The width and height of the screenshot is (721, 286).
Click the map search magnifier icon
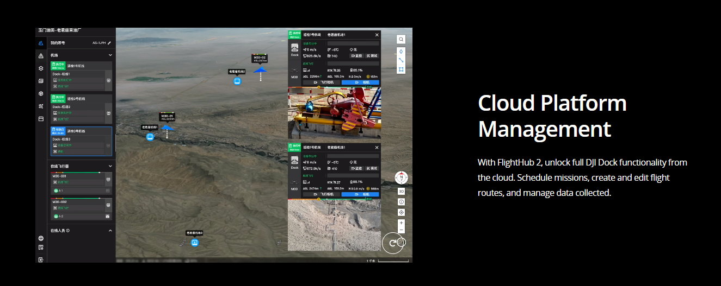(401, 39)
